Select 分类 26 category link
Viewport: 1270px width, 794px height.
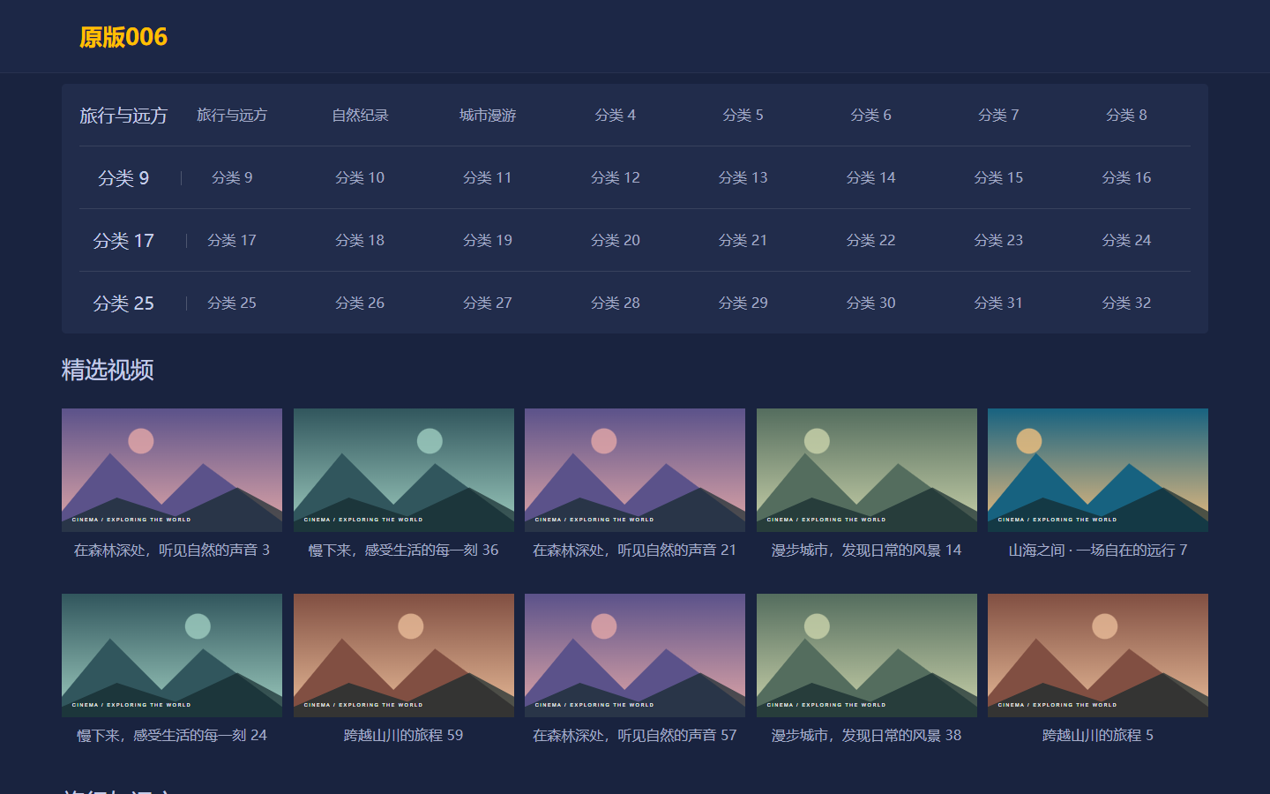[x=360, y=303]
